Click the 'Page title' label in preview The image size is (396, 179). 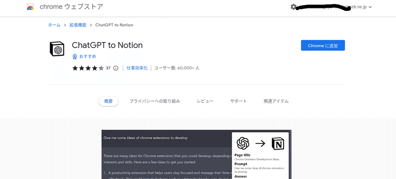point(243,155)
